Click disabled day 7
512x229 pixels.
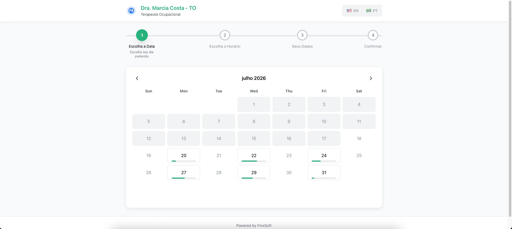(x=219, y=121)
